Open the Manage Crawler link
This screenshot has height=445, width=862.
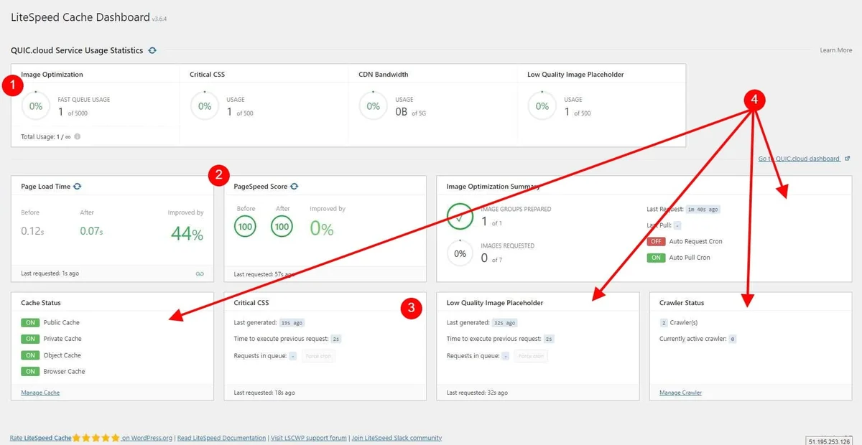680,393
